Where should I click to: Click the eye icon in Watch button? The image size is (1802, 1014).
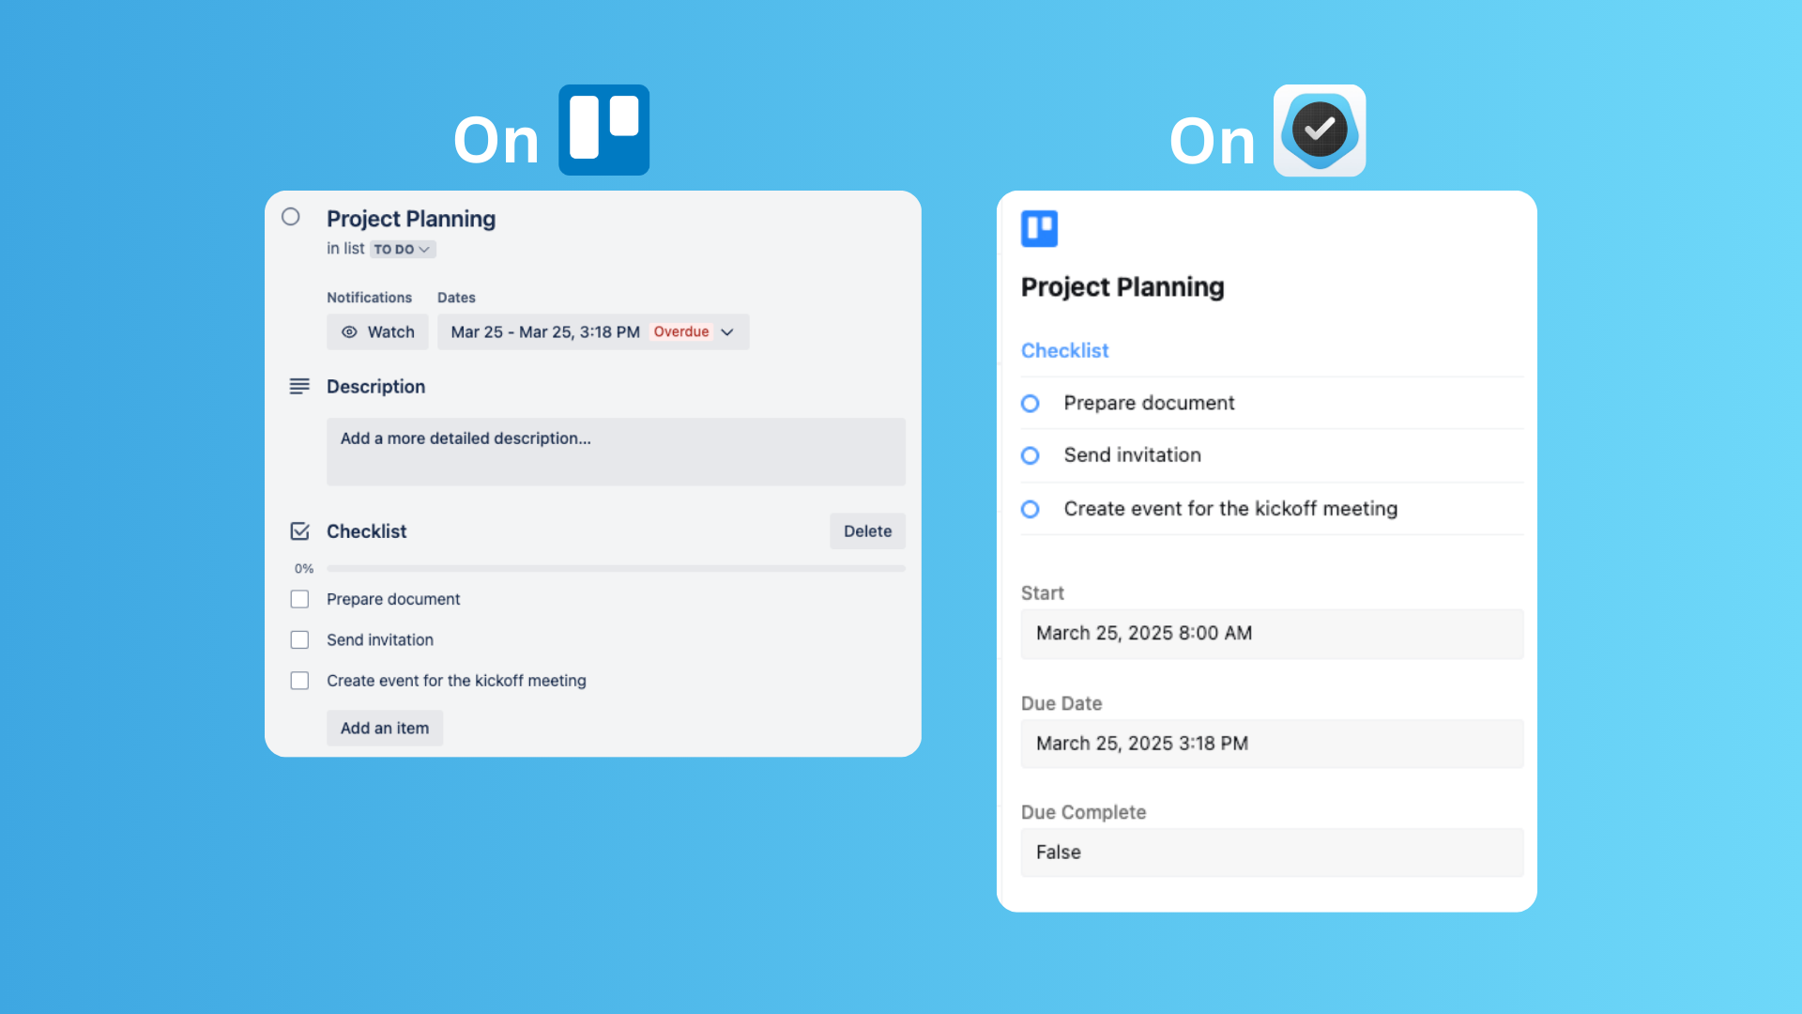point(349,332)
